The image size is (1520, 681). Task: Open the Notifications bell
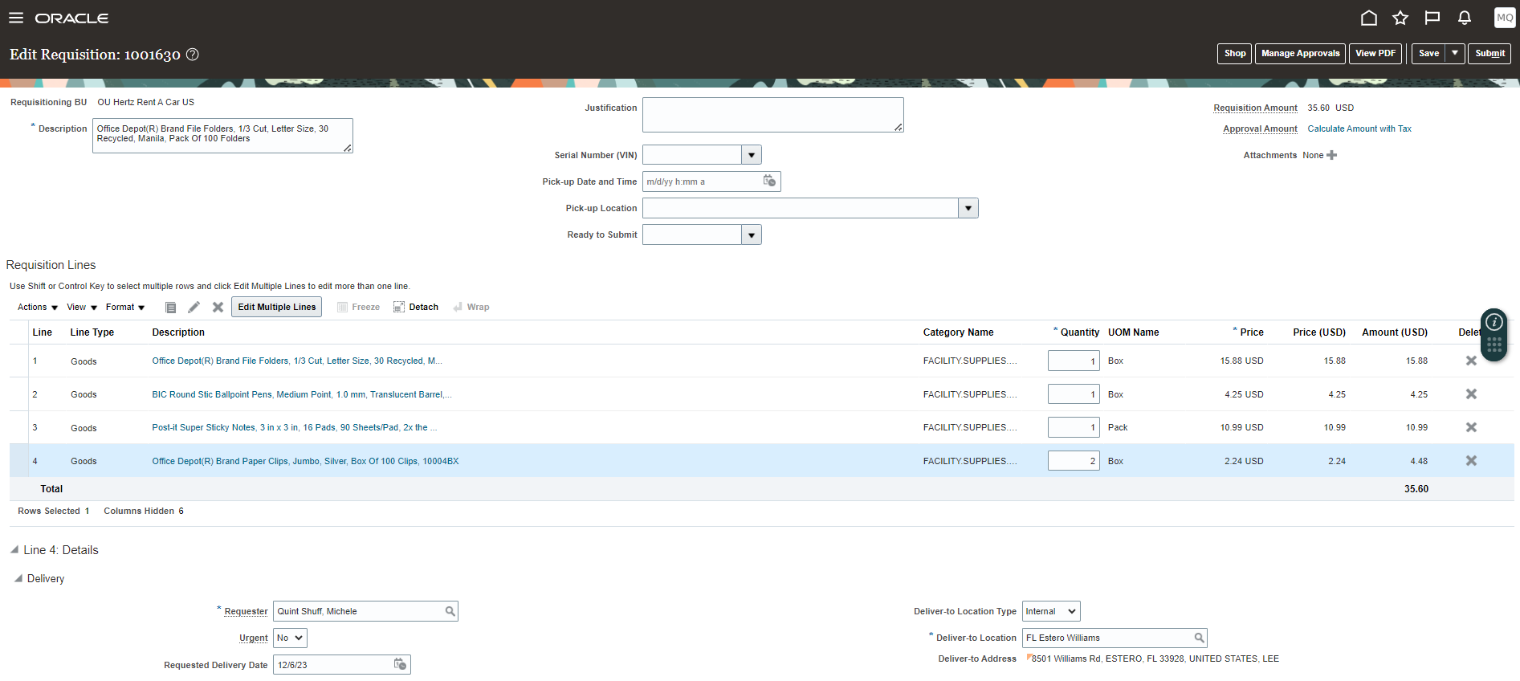click(1464, 18)
